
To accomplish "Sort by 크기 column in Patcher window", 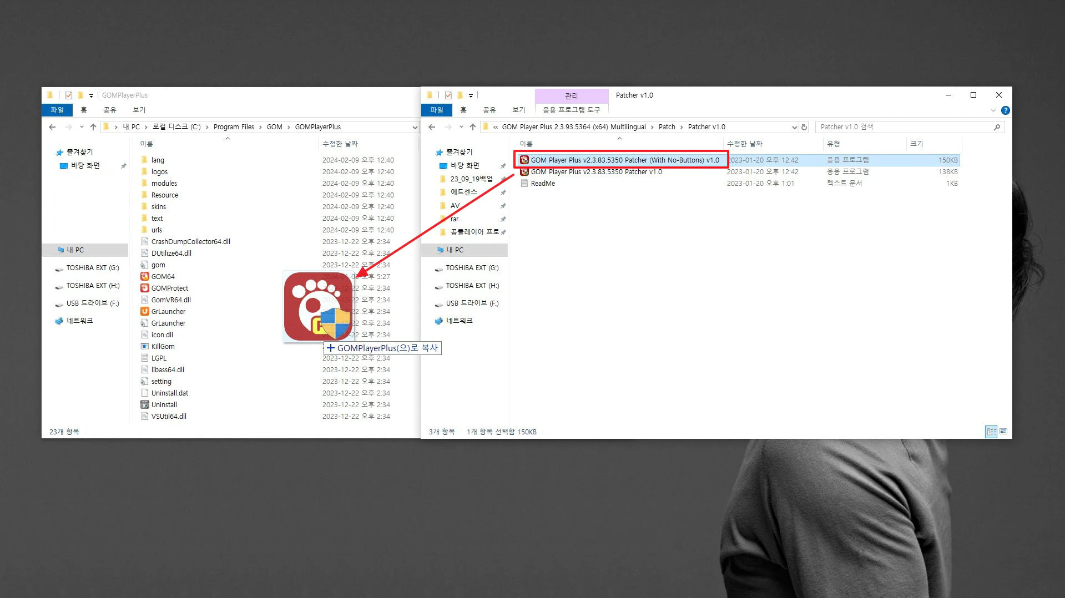I will click(917, 144).
